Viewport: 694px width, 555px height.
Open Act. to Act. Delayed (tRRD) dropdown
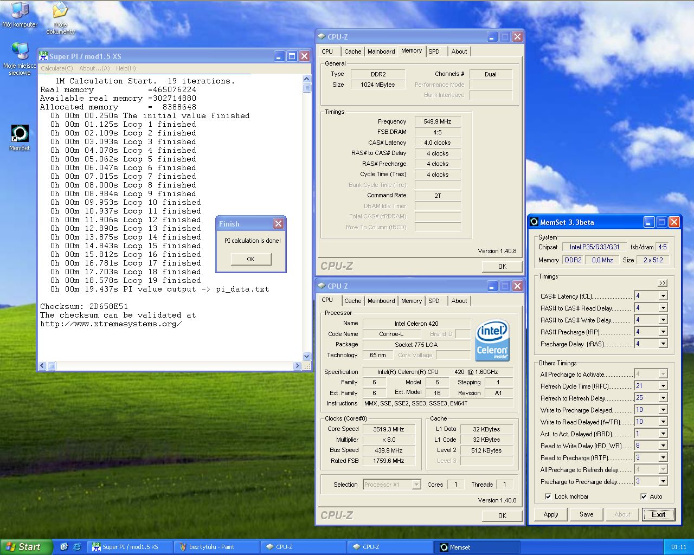(x=663, y=434)
